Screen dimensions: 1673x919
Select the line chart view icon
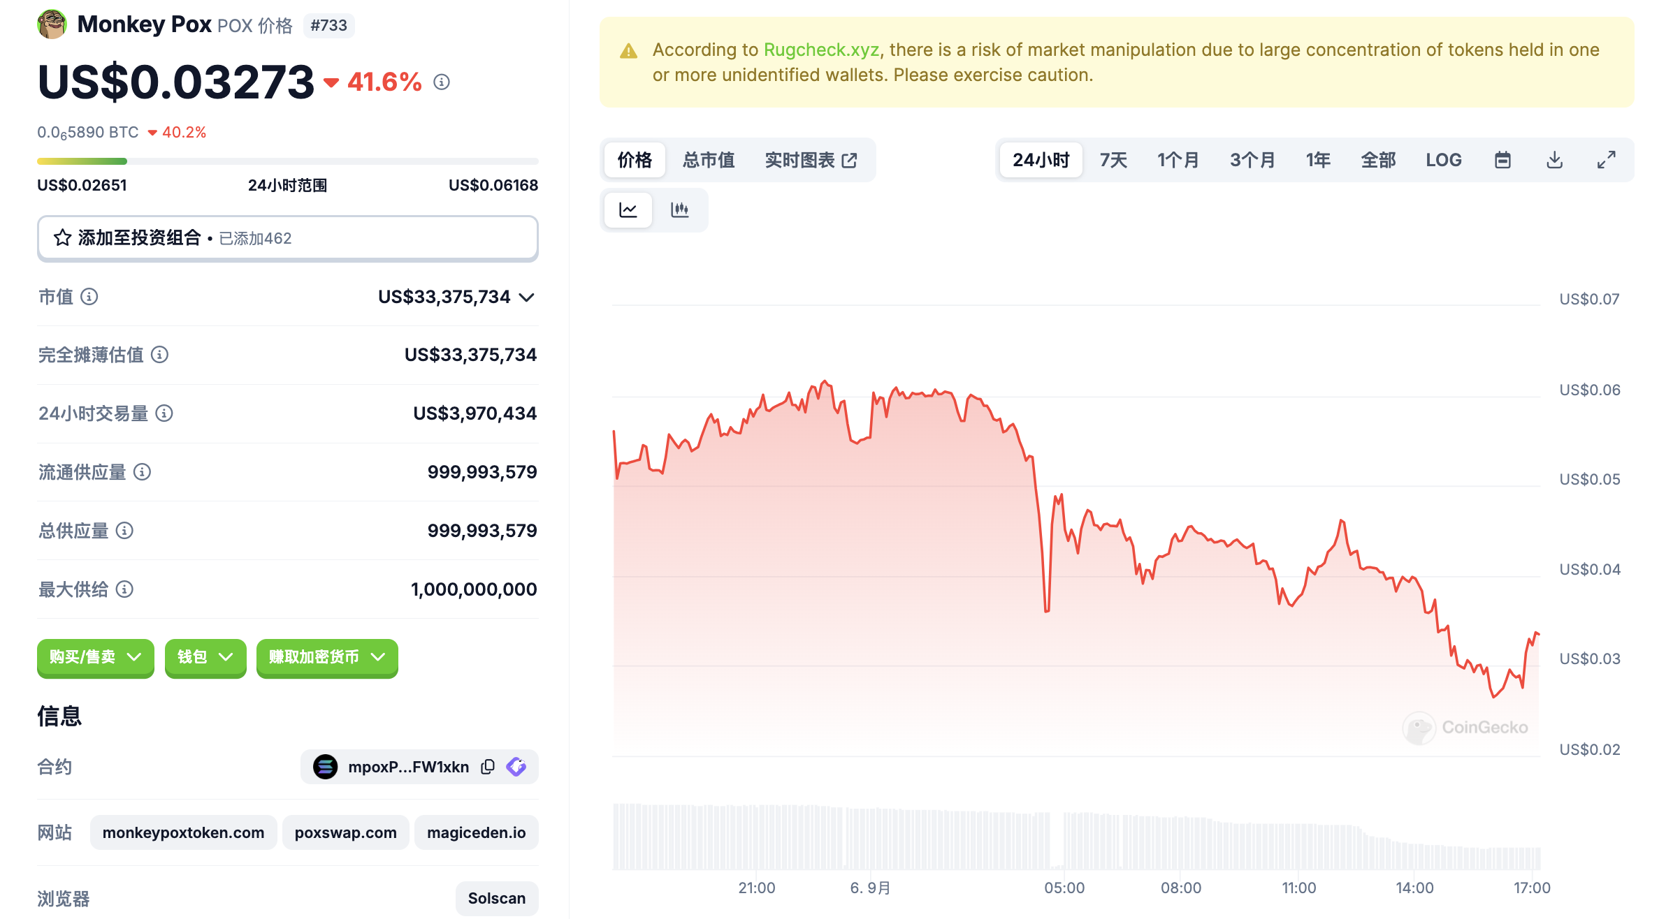(x=628, y=209)
